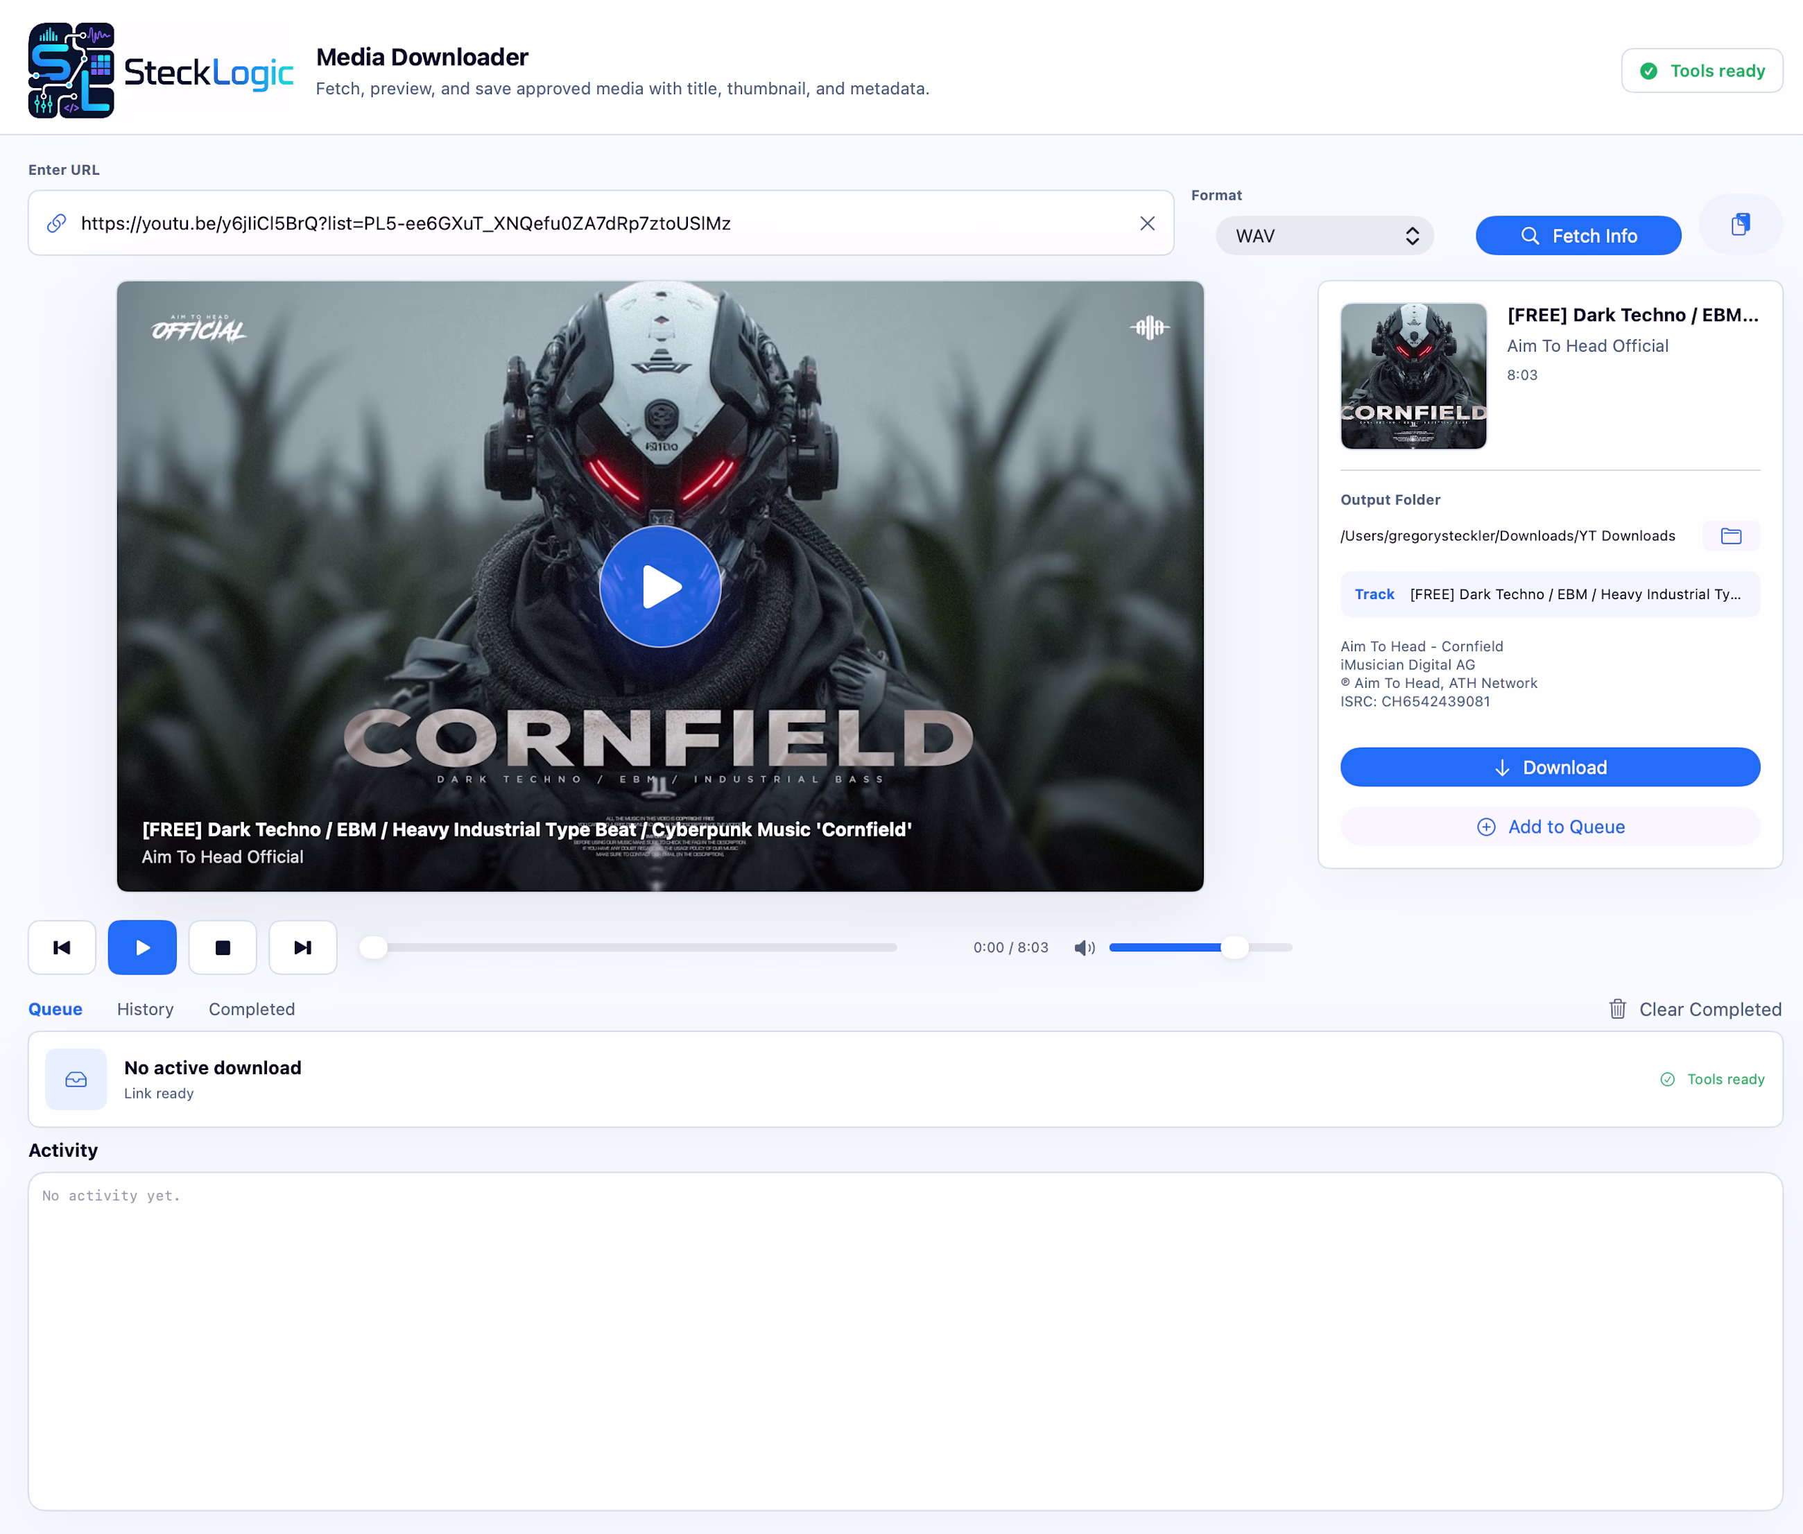
Task: Click the Cornfield thumbnail in info panel
Action: click(x=1413, y=376)
